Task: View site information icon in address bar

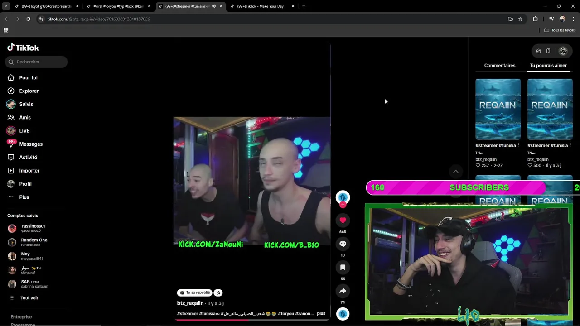Action: (x=41, y=19)
